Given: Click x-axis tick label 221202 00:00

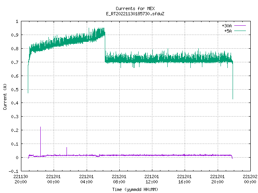Looking at the screenshot, I should [x=250, y=179].
